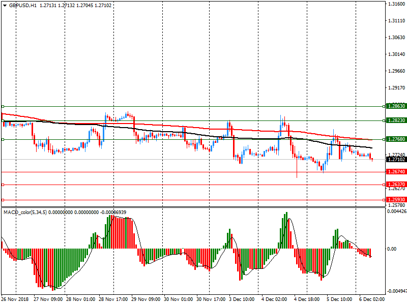Click the black current price tag 1.27102
The height and width of the screenshot is (305, 407).
point(396,159)
